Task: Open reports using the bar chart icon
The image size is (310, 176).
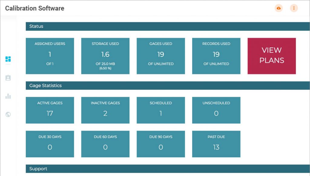Action: click(8, 96)
